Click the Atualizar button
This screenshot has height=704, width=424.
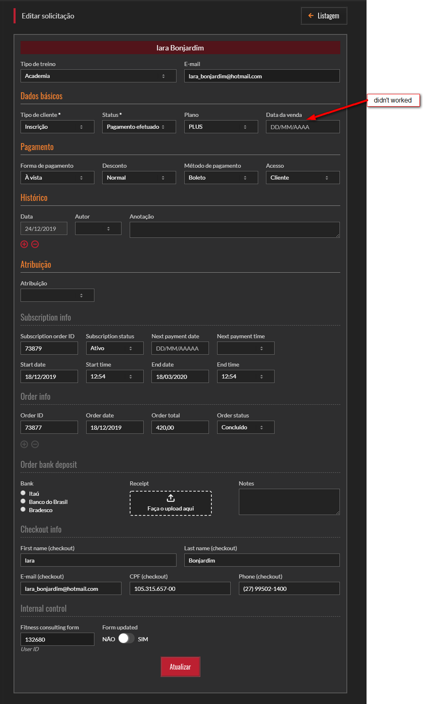[180, 667]
